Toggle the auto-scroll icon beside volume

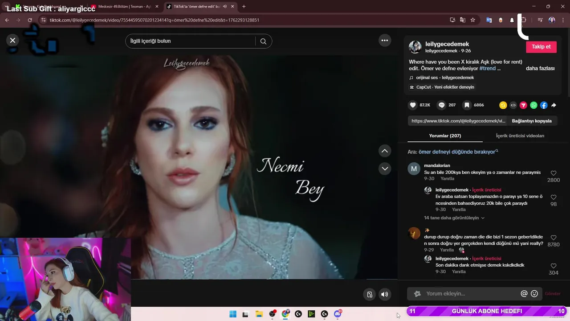tap(370, 294)
